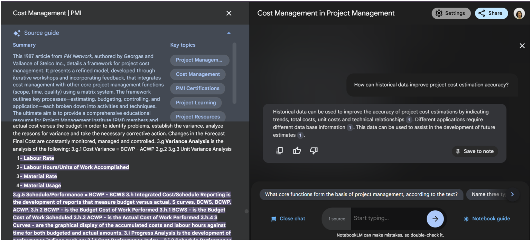Collapse the Source guide section

coord(229,33)
